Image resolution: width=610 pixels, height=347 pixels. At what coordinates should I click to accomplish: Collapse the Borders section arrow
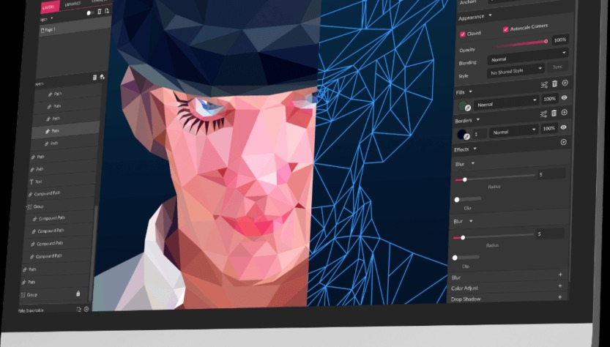(478, 120)
